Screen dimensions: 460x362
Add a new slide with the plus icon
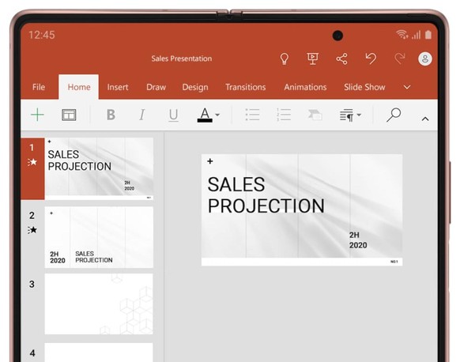tap(38, 115)
